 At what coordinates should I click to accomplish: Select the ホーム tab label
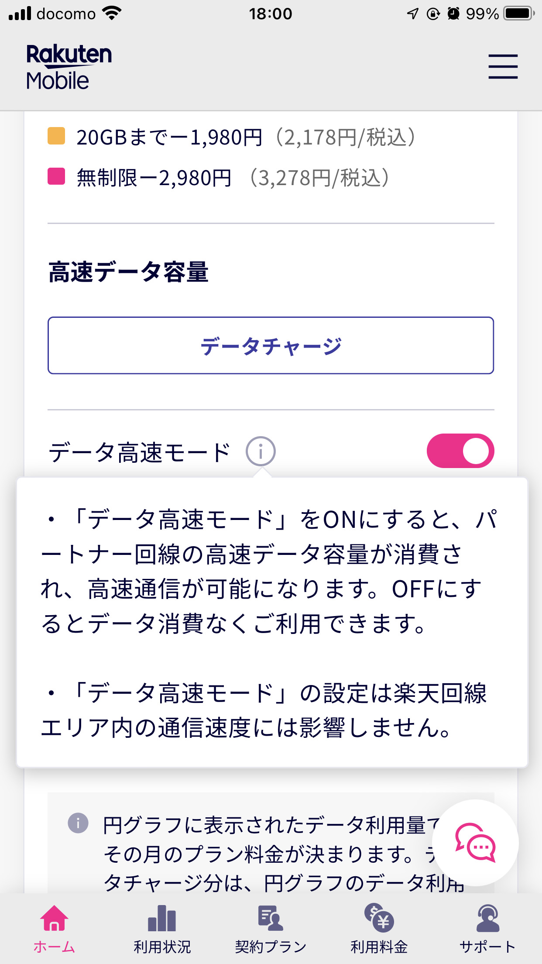click(x=54, y=947)
